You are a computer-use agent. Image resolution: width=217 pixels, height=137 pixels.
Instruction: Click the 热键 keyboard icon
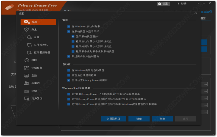(27, 91)
